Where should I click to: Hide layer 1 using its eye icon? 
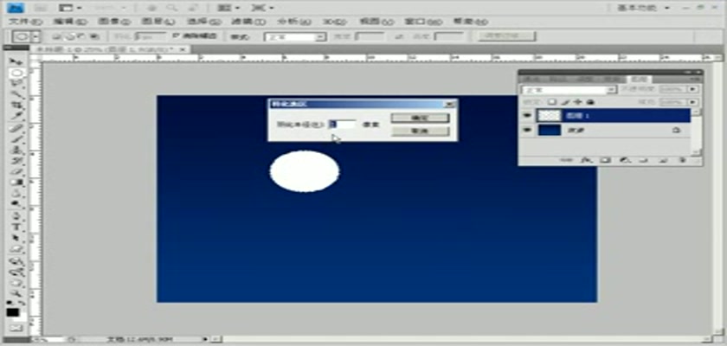[x=527, y=114]
